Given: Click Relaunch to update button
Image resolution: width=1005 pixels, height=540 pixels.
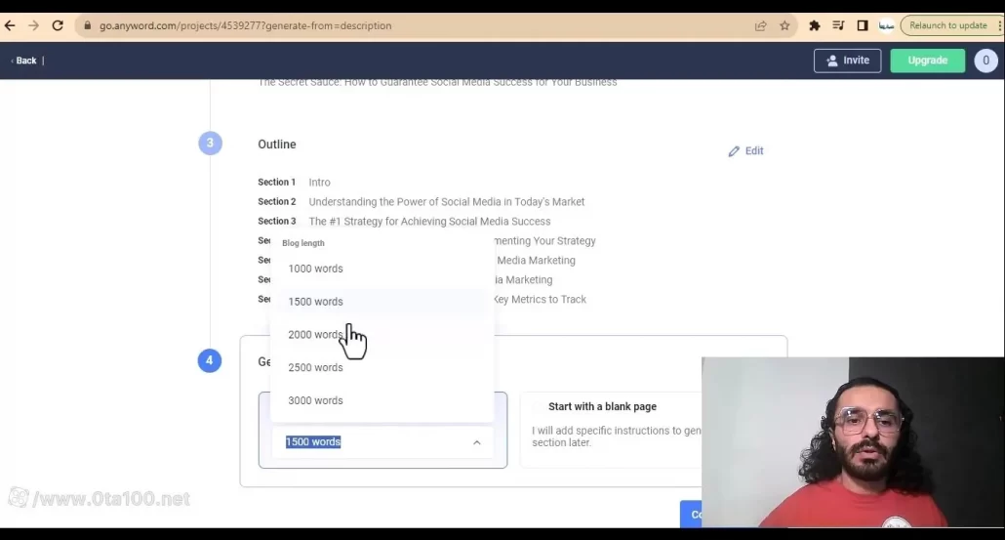Looking at the screenshot, I should [947, 25].
